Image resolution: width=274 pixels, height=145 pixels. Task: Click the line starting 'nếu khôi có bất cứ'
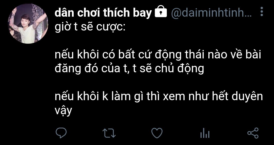pos(158,55)
